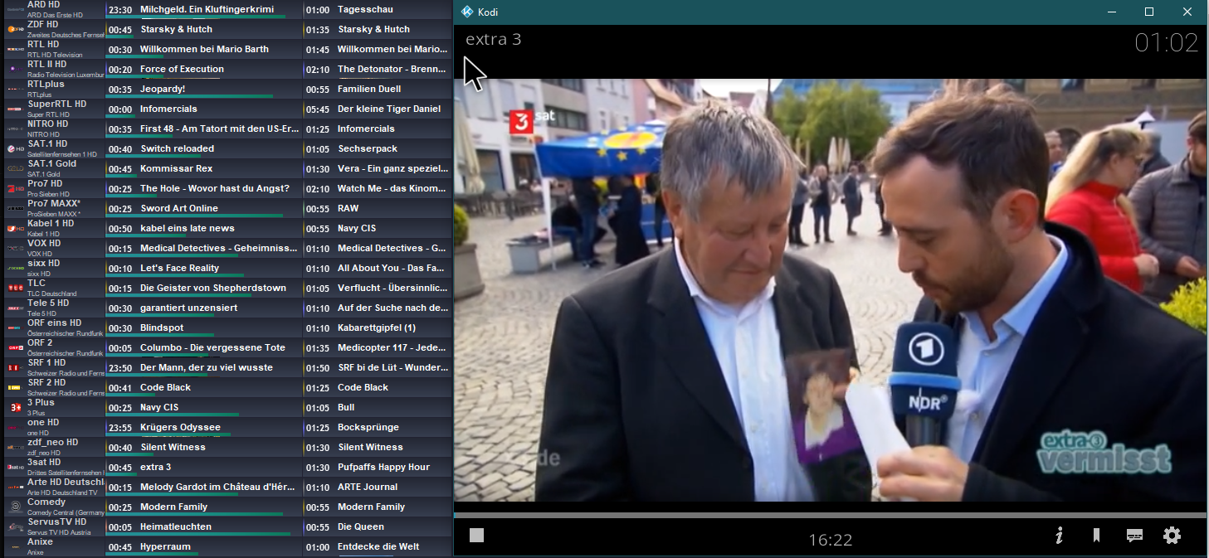The height and width of the screenshot is (558, 1209).
Task: Select the SuperRTL HD channel logo
Action: tap(15, 109)
